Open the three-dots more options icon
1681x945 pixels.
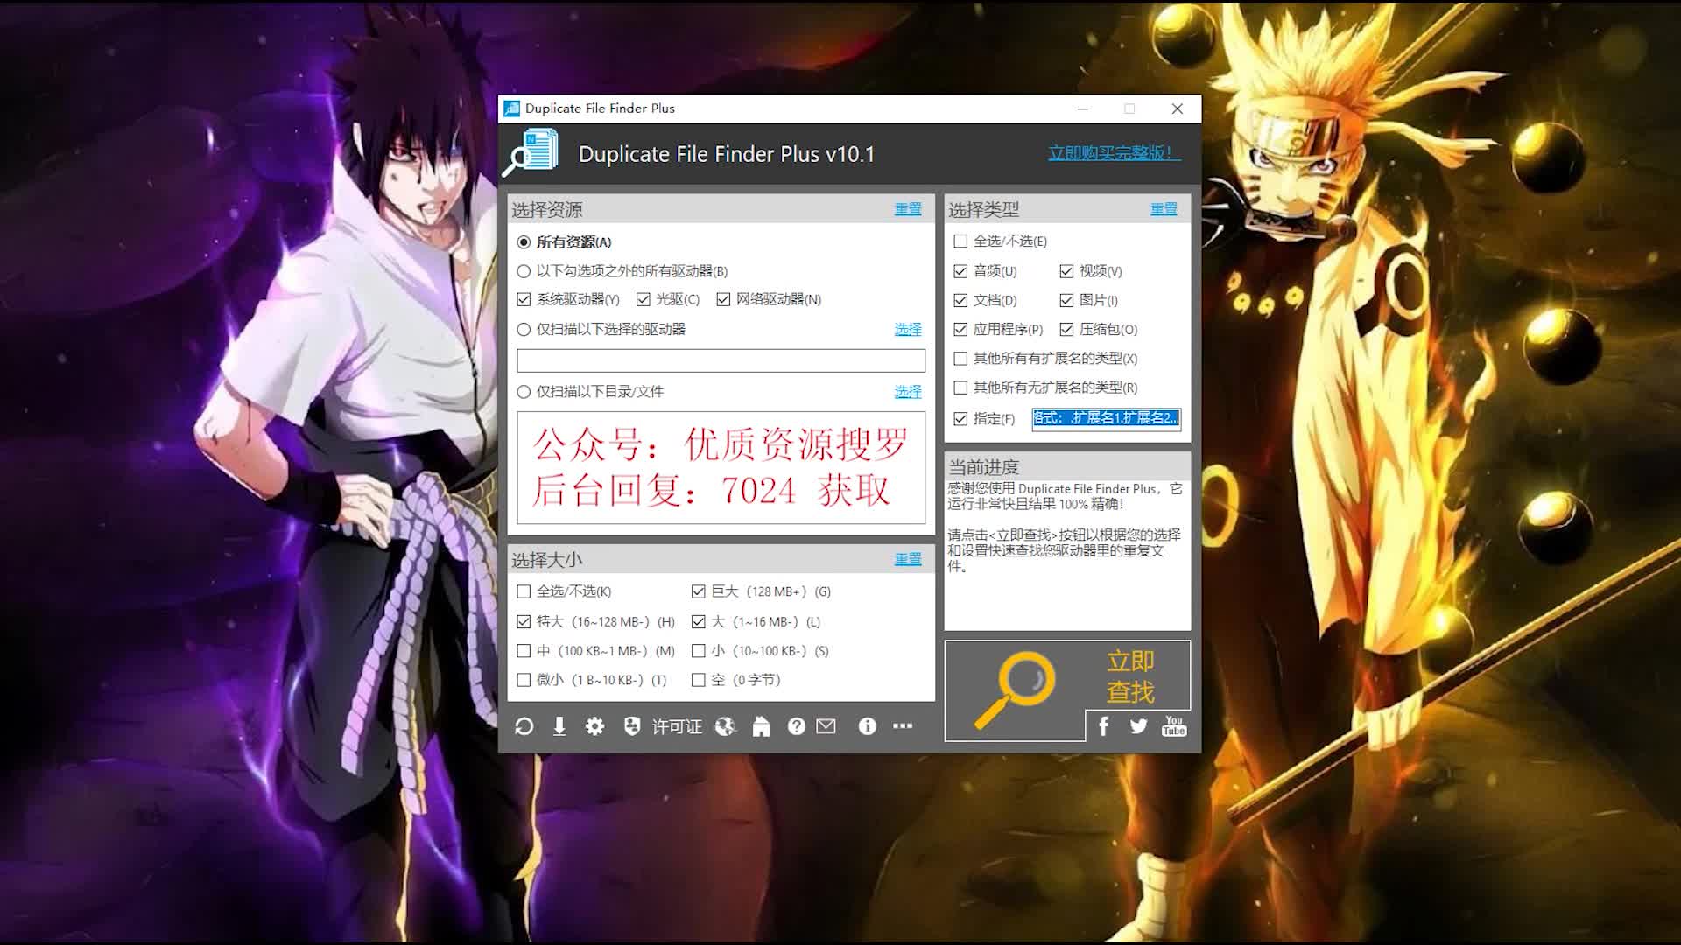coord(903,726)
